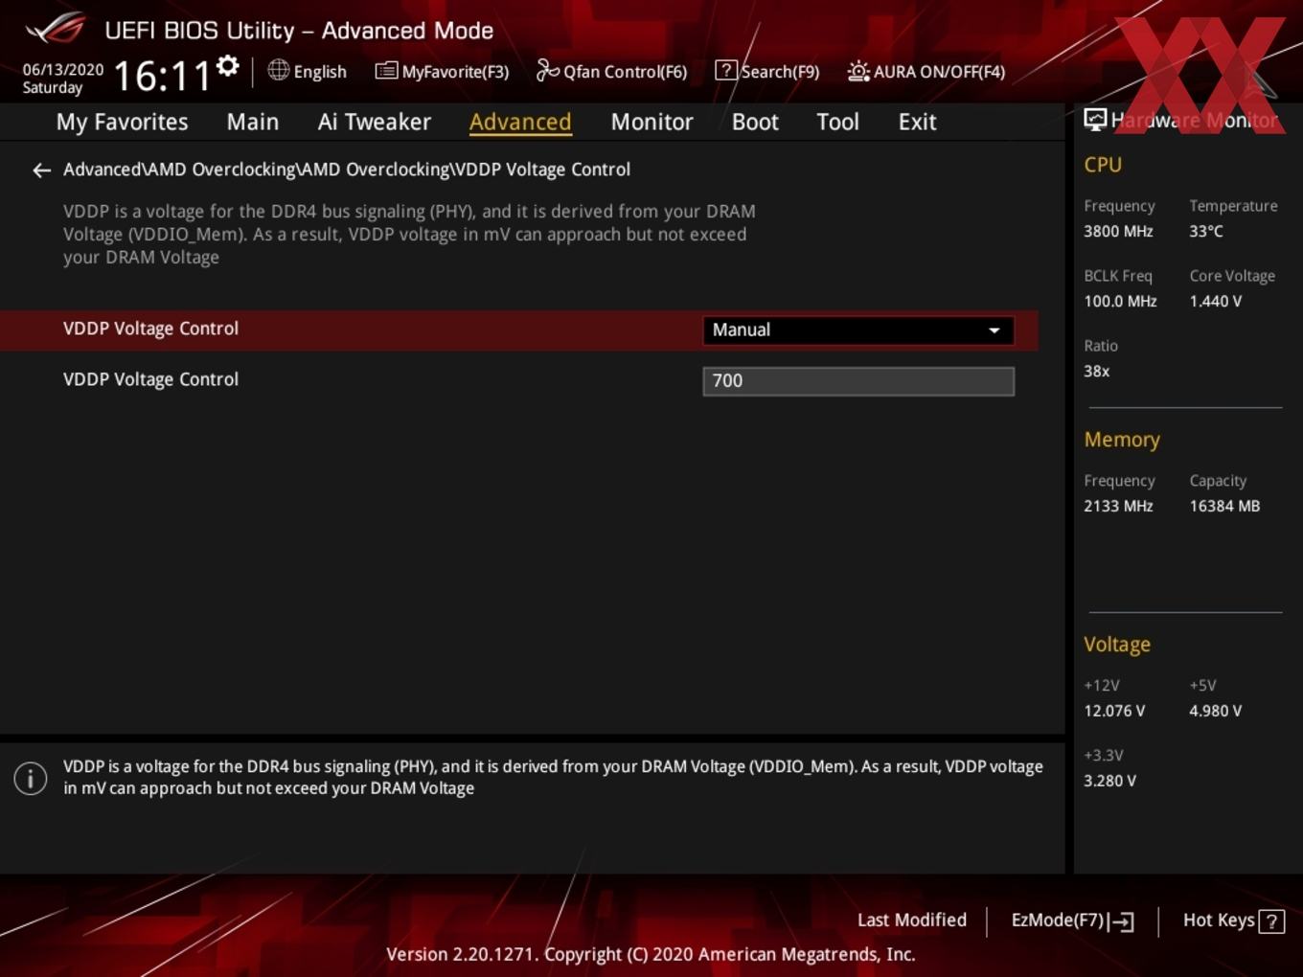Switch to the Main tab
The image size is (1303, 977).
pos(253,123)
